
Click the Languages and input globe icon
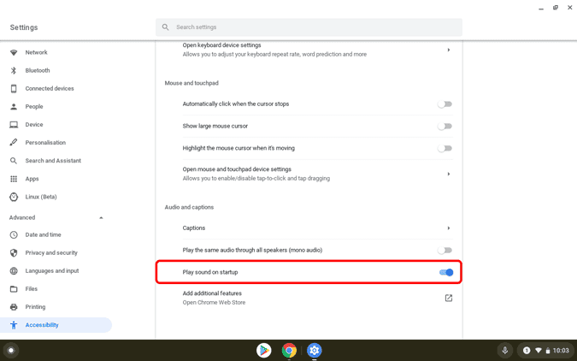(14, 270)
